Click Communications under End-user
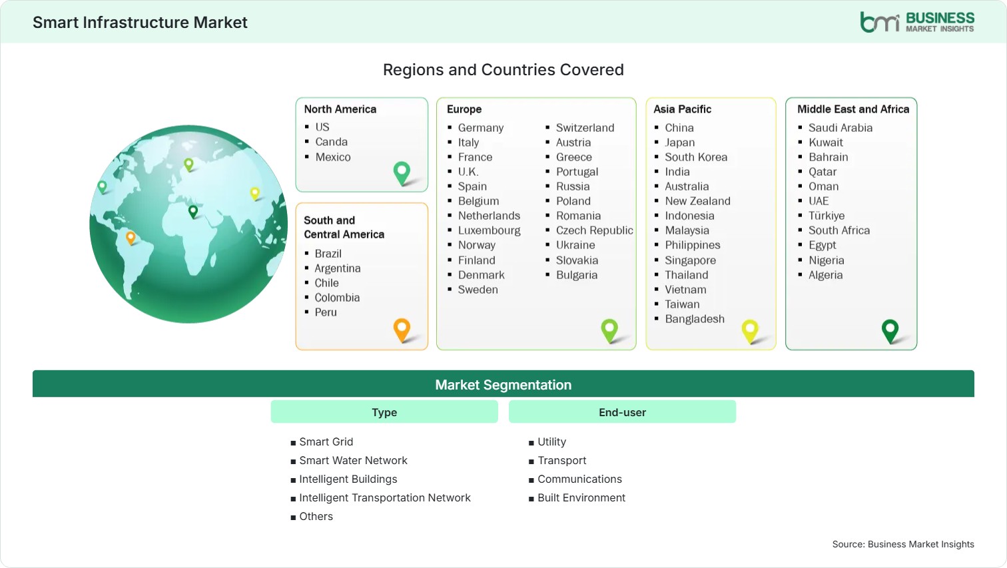The width and height of the screenshot is (1007, 568). click(580, 479)
